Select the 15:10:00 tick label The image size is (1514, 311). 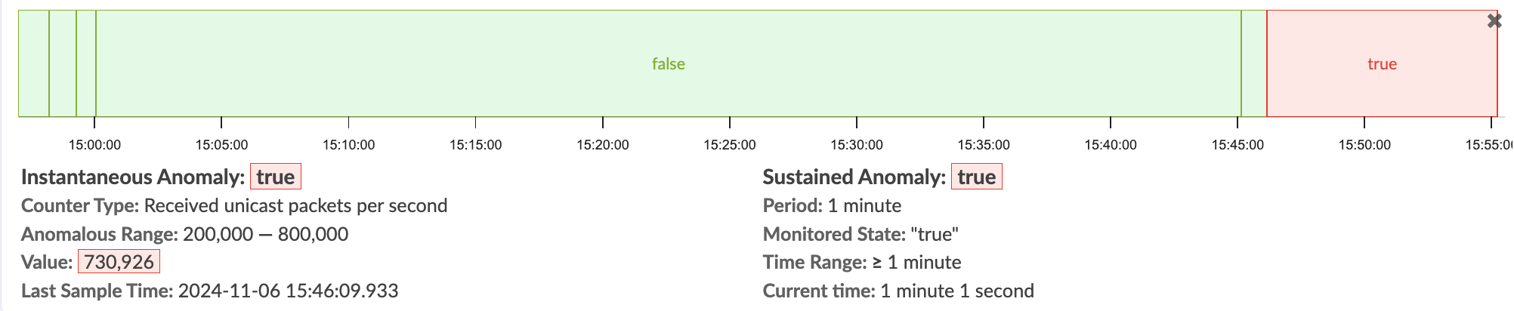[x=348, y=145]
